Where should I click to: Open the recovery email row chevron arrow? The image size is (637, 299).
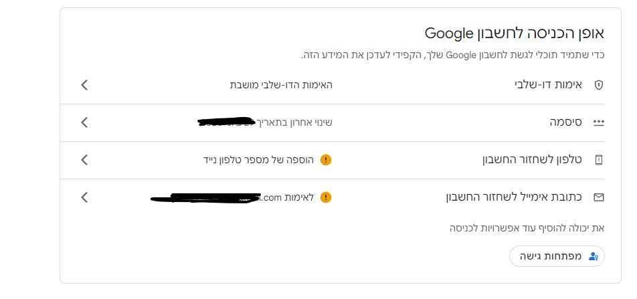pos(84,197)
